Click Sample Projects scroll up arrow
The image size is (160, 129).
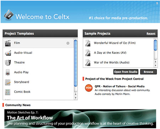pyautogui.click(x=155, y=62)
